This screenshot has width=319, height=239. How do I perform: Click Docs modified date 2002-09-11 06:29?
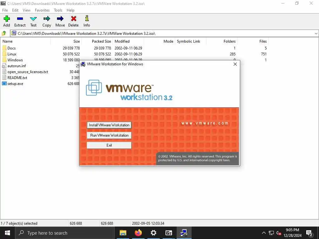(x=128, y=48)
